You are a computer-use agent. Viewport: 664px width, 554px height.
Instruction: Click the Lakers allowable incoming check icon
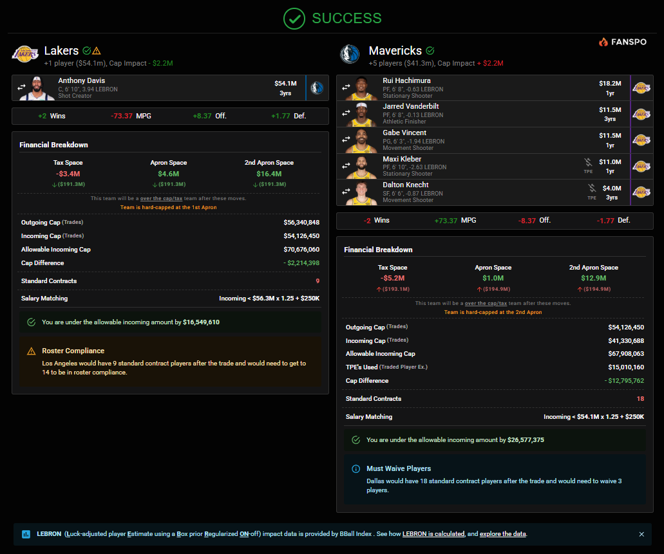coord(32,322)
